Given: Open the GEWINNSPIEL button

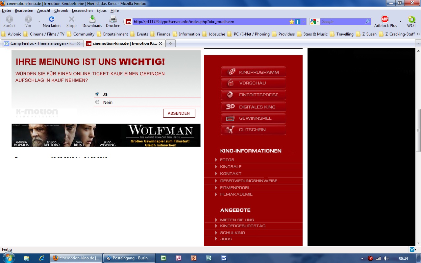Looking at the screenshot, I should 253,118.
